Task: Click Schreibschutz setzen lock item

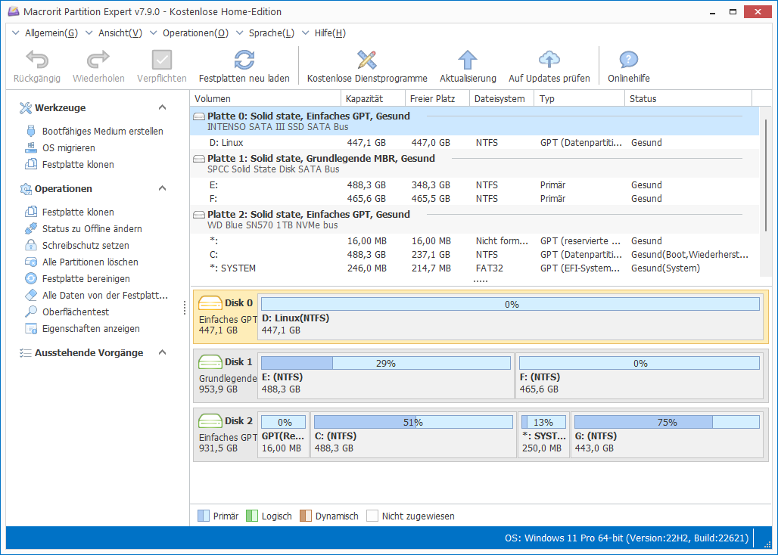Action: pos(77,245)
